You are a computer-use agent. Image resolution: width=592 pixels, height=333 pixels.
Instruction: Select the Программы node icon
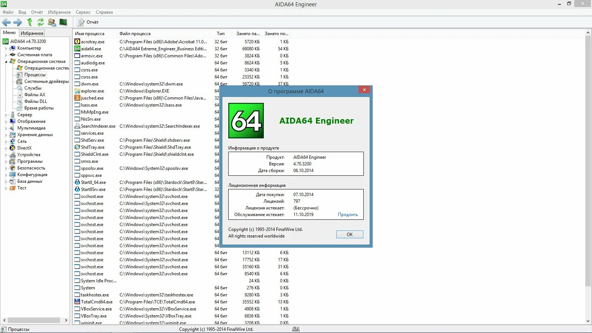click(13, 161)
